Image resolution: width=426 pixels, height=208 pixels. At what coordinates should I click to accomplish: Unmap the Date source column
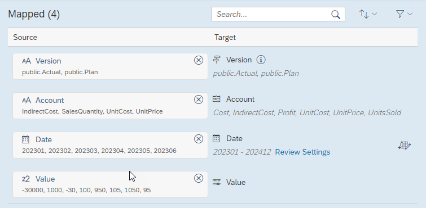199,139
